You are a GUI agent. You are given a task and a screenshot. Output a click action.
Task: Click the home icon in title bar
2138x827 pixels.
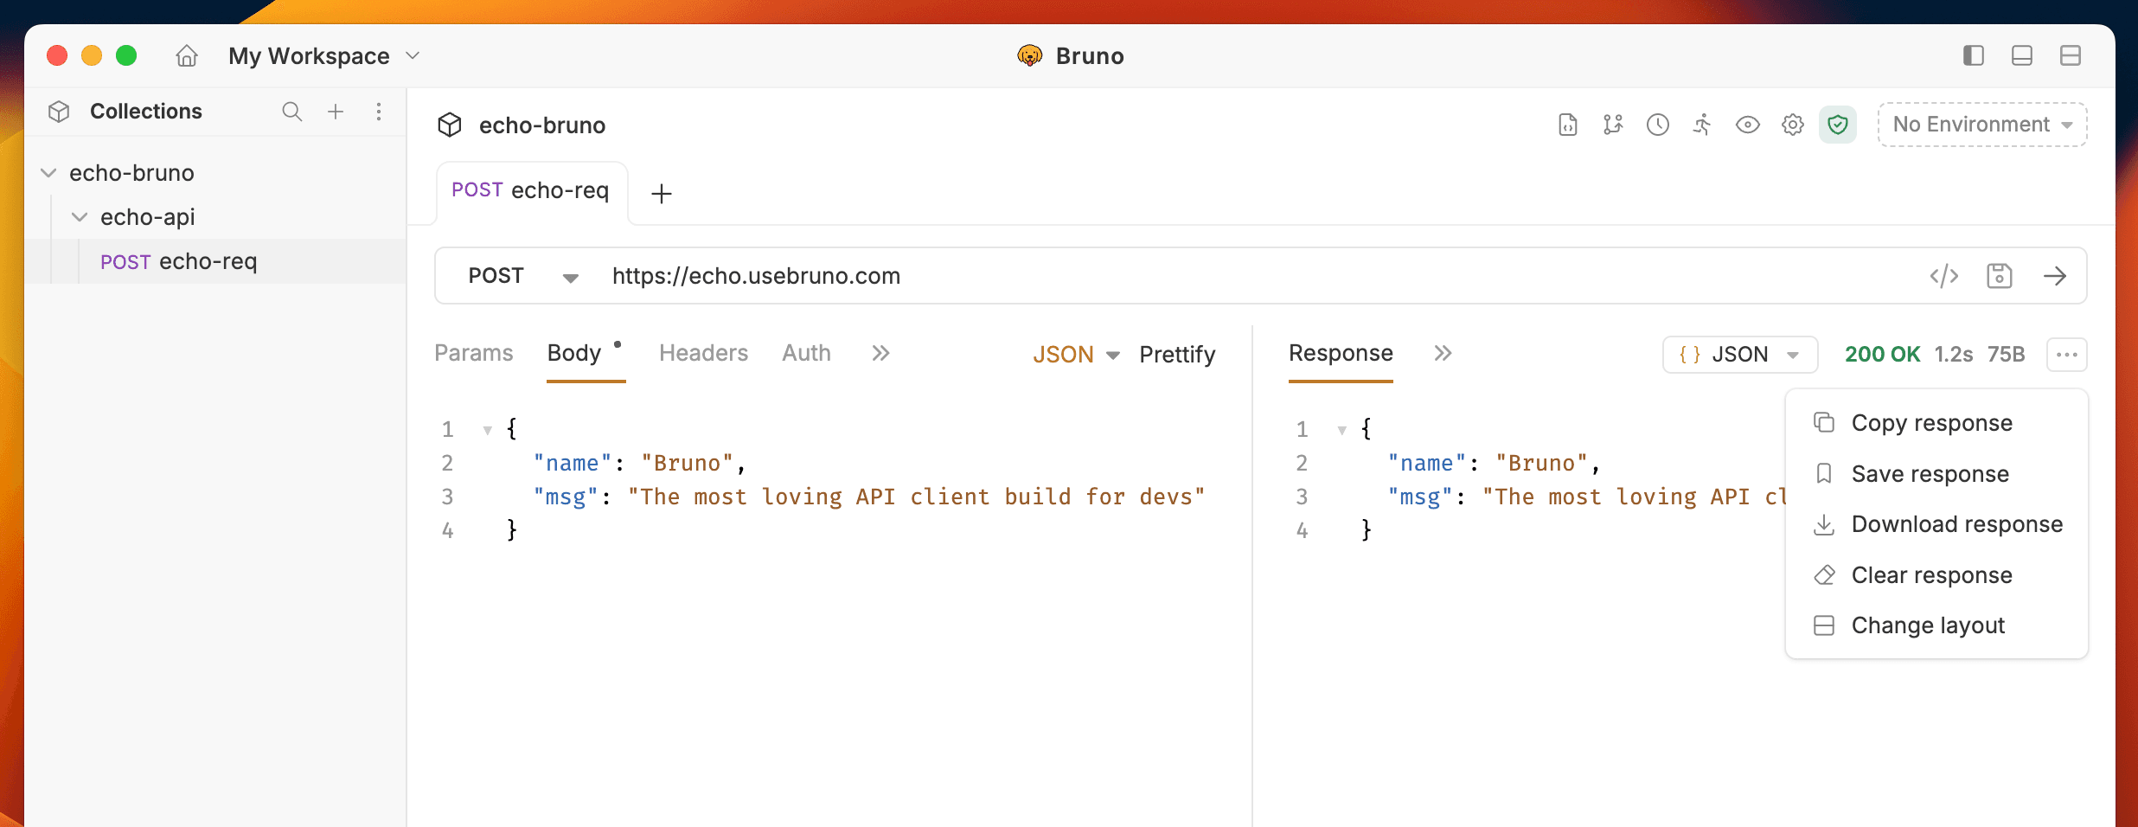[x=187, y=56]
